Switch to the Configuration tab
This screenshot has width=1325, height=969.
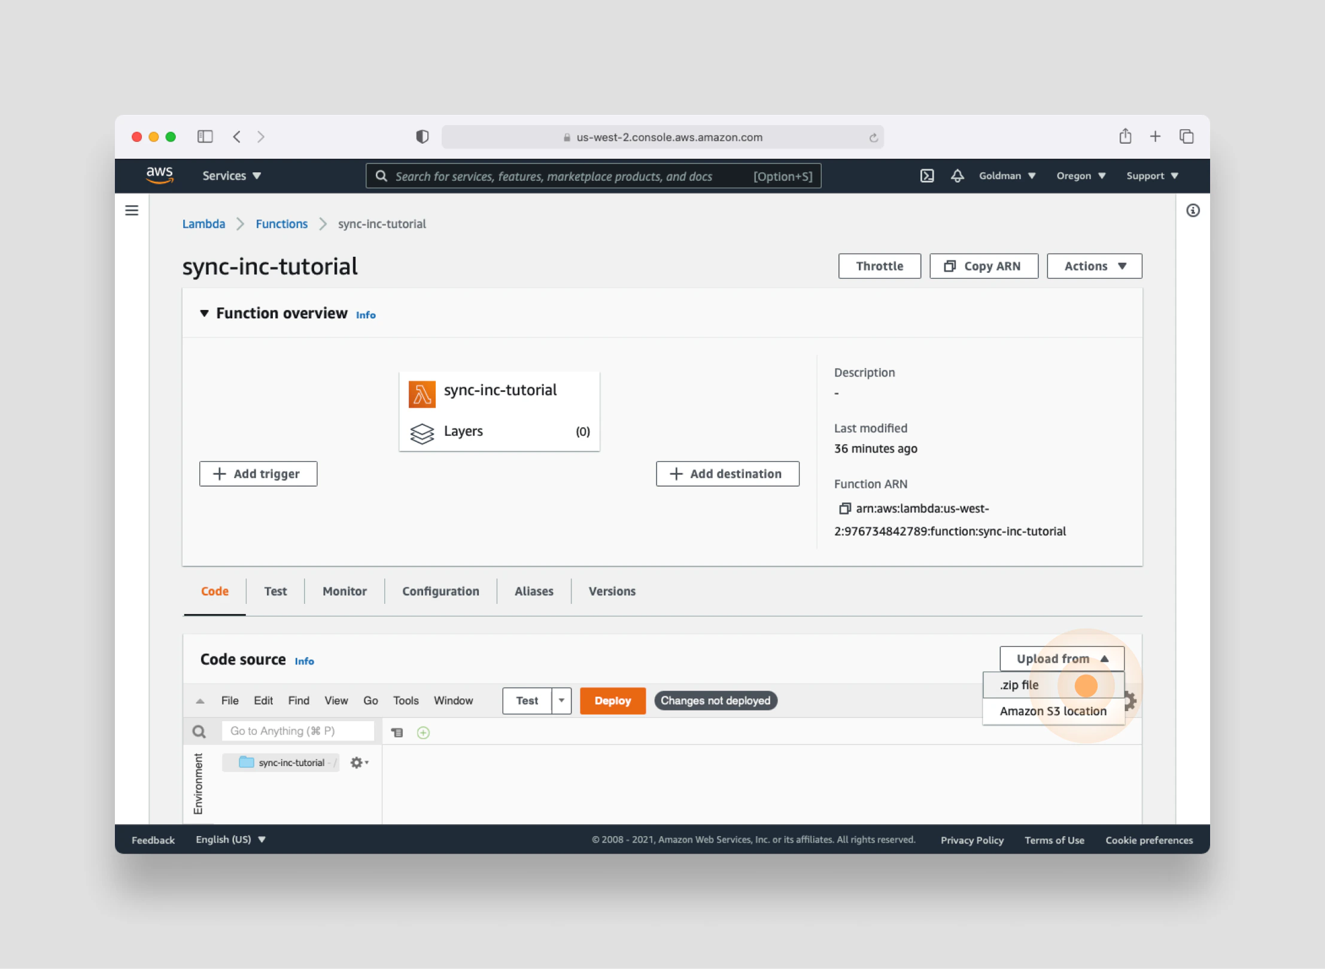(440, 591)
